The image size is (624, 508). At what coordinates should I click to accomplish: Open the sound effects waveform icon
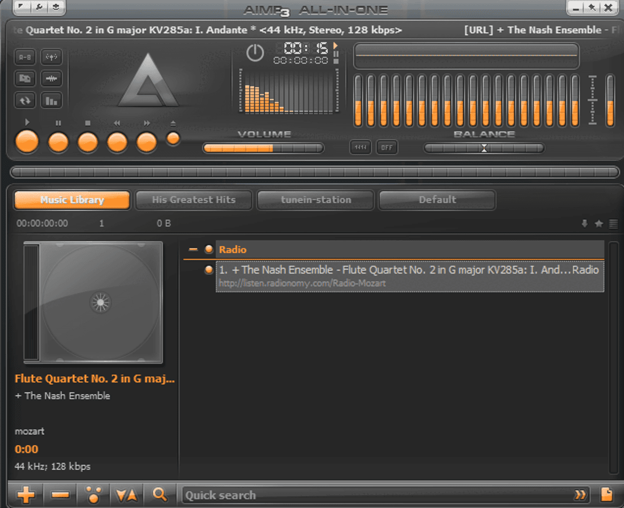pyautogui.click(x=51, y=79)
